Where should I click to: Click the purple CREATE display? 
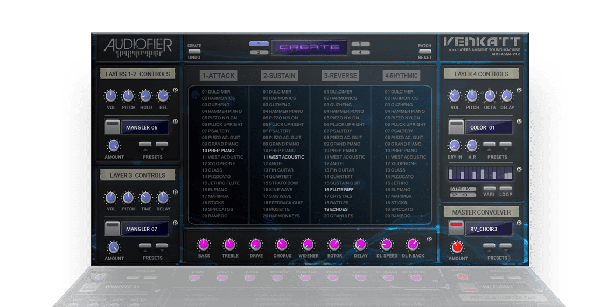click(310, 47)
